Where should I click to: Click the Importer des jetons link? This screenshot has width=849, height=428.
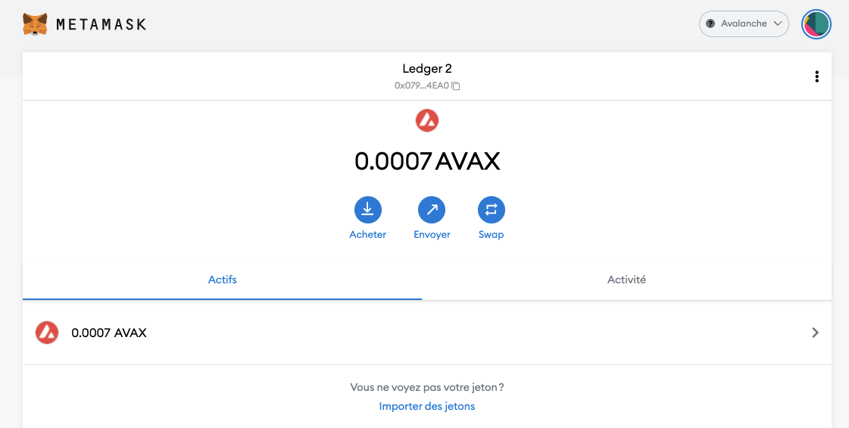click(427, 407)
